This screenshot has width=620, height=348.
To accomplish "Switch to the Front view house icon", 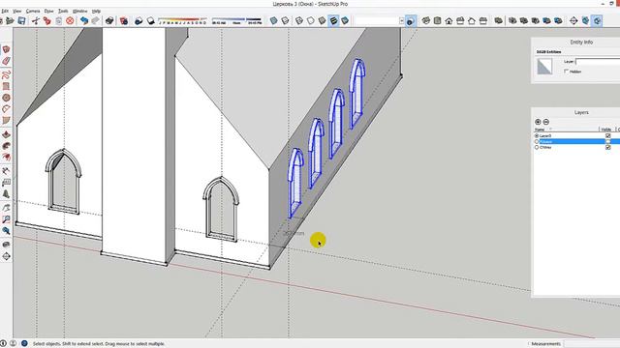I will point(449,20).
